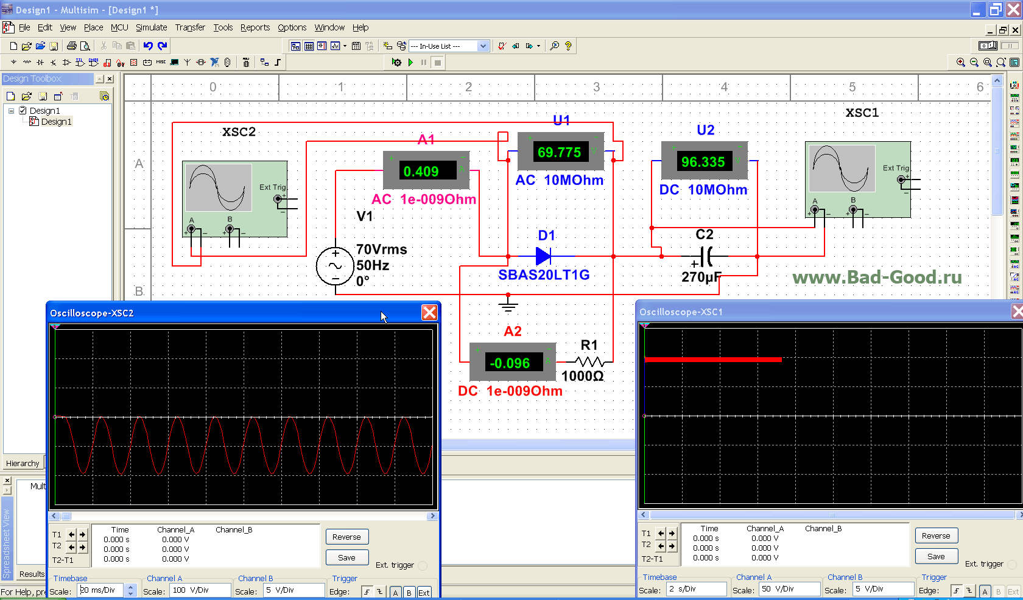This screenshot has width=1023, height=600.
Task: Find a component in design
Action: (x=554, y=46)
